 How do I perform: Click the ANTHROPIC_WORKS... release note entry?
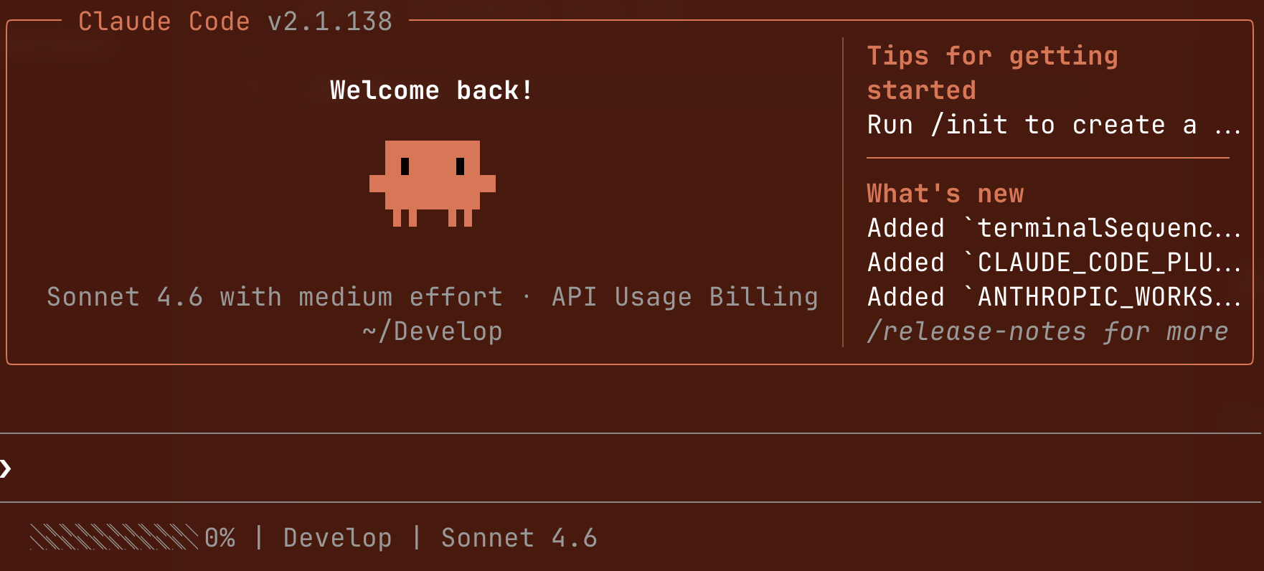click(1055, 297)
